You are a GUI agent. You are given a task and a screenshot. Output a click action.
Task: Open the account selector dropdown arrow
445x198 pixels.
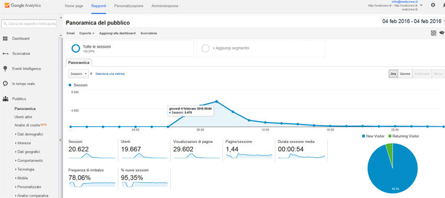pyautogui.click(x=421, y=5)
